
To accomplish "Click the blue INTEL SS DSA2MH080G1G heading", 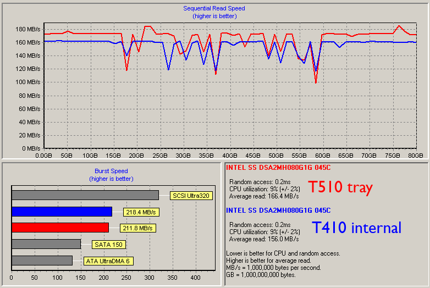I will point(278,210).
